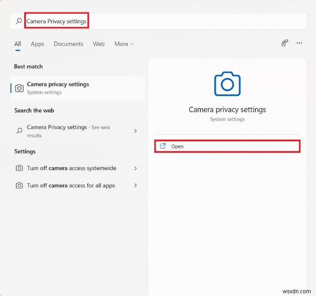The width and height of the screenshot is (316, 296).
Task: Click the Search the web heading
Action: [34, 110]
